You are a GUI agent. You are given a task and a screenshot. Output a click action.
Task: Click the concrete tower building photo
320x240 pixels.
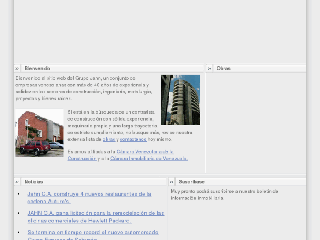pos(180,100)
